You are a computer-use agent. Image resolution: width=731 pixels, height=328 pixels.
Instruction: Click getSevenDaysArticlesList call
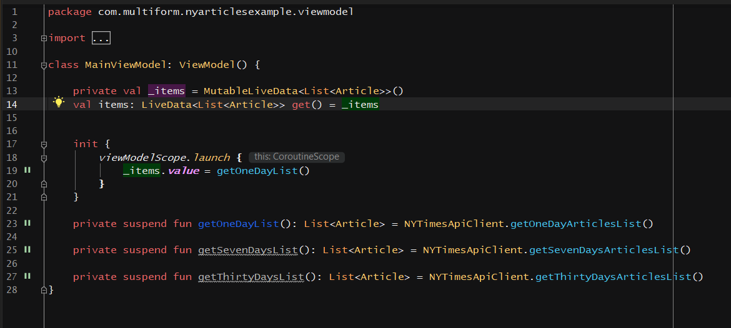[604, 250]
